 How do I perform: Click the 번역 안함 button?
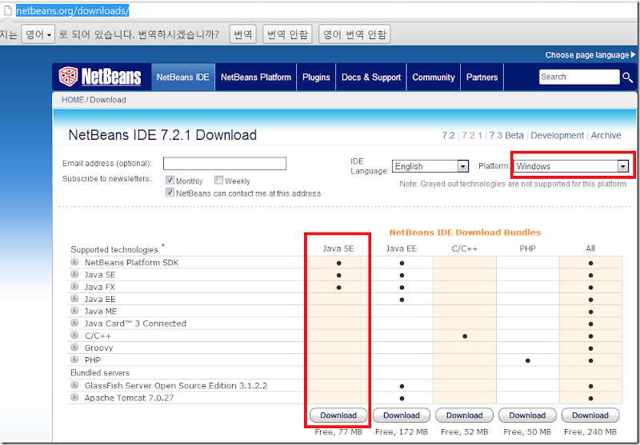point(287,34)
